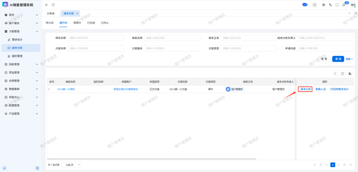Open notifications bell with 46 badge
Screen dimensions: 358x172
coord(344,5)
